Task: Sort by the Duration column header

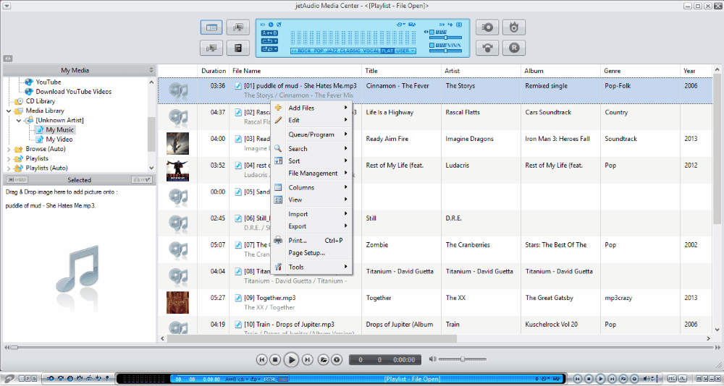Action: [214, 71]
